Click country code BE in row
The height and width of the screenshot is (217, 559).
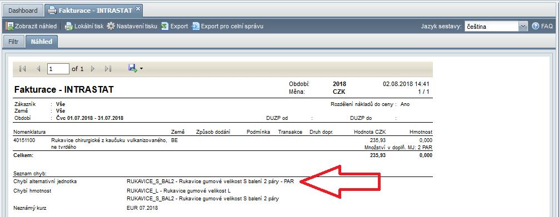click(x=174, y=140)
